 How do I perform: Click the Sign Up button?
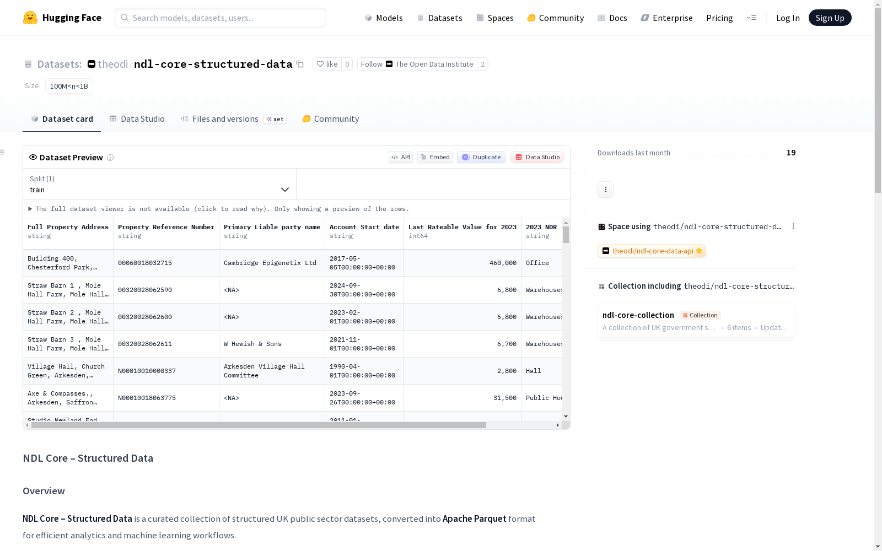pos(830,18)
